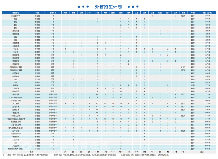Click the 四川 column header
The height and width of the screenshot is (159, 218).
[x=168, y=13]
